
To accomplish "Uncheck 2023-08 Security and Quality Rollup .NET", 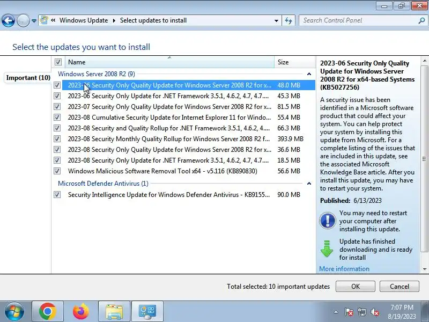I will 57,128.
